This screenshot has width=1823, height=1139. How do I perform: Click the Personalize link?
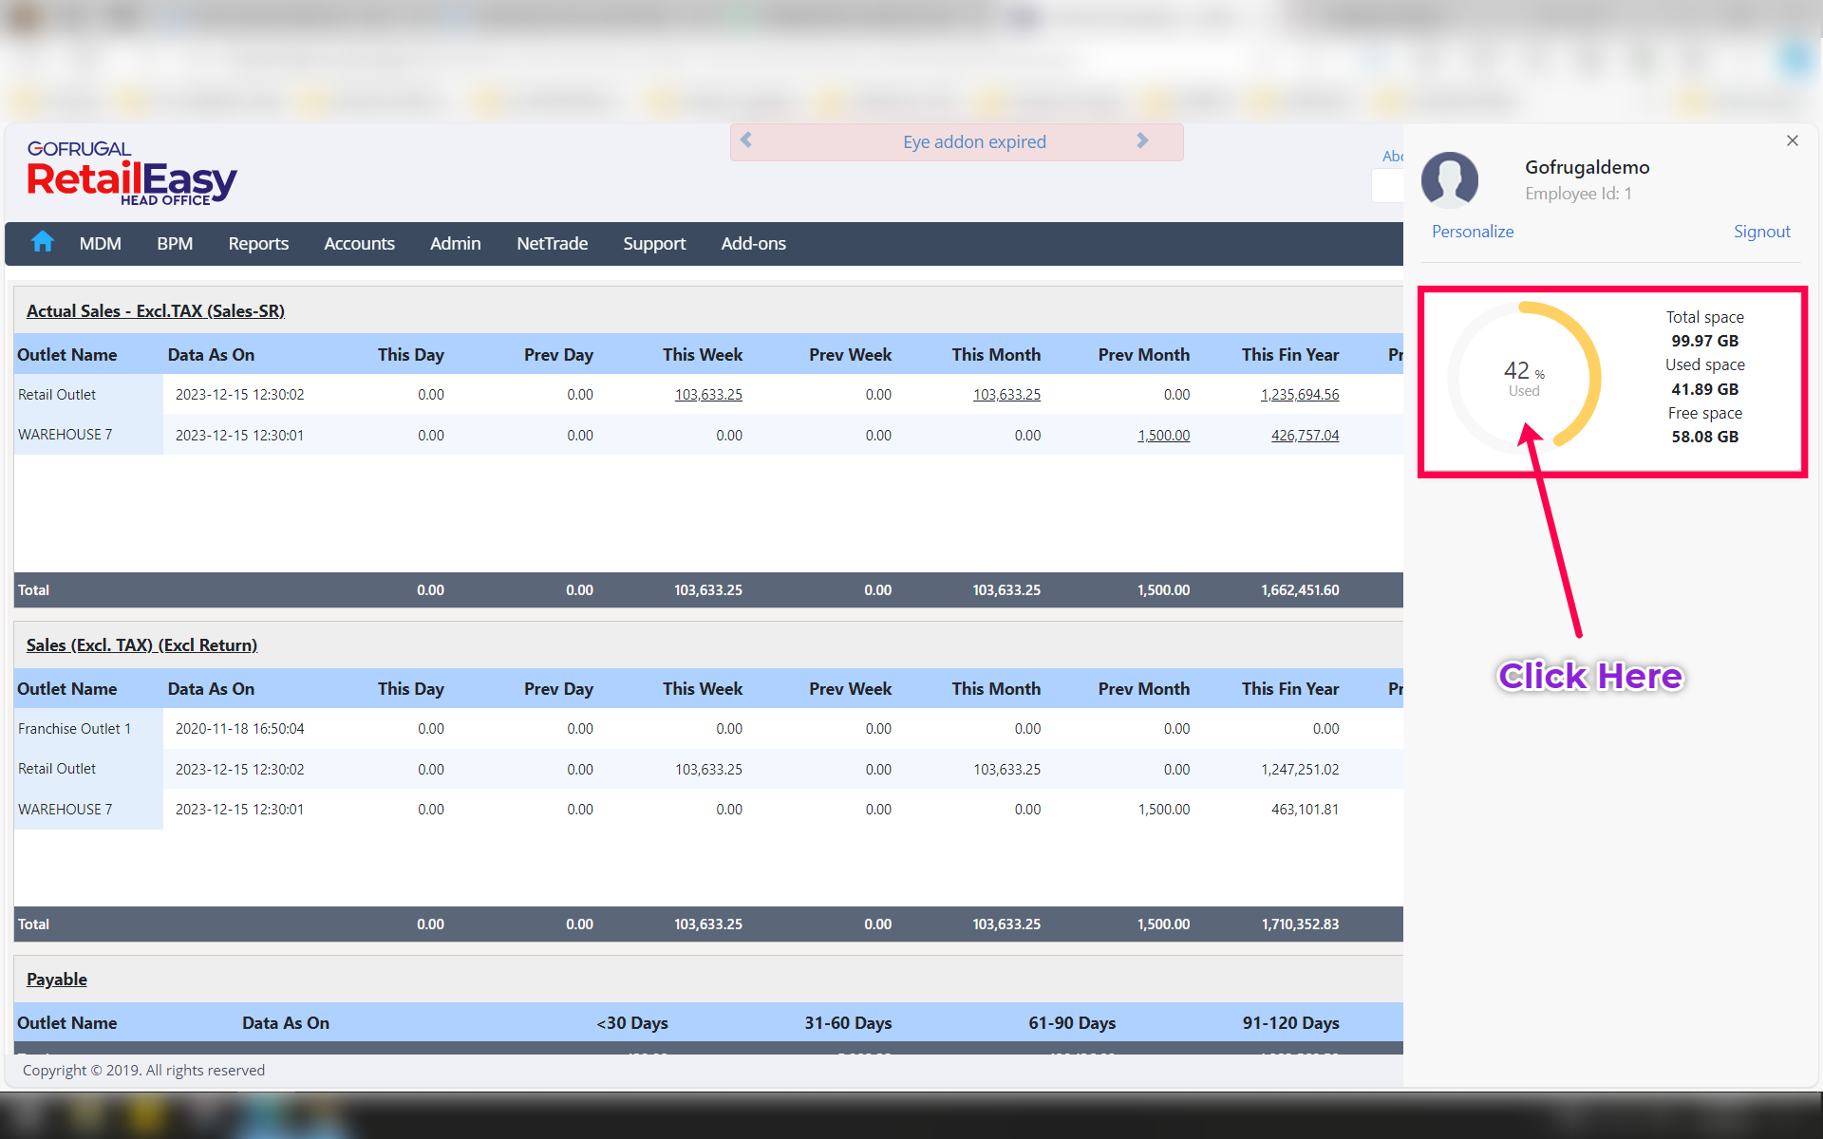click(x=1472, y=232)
